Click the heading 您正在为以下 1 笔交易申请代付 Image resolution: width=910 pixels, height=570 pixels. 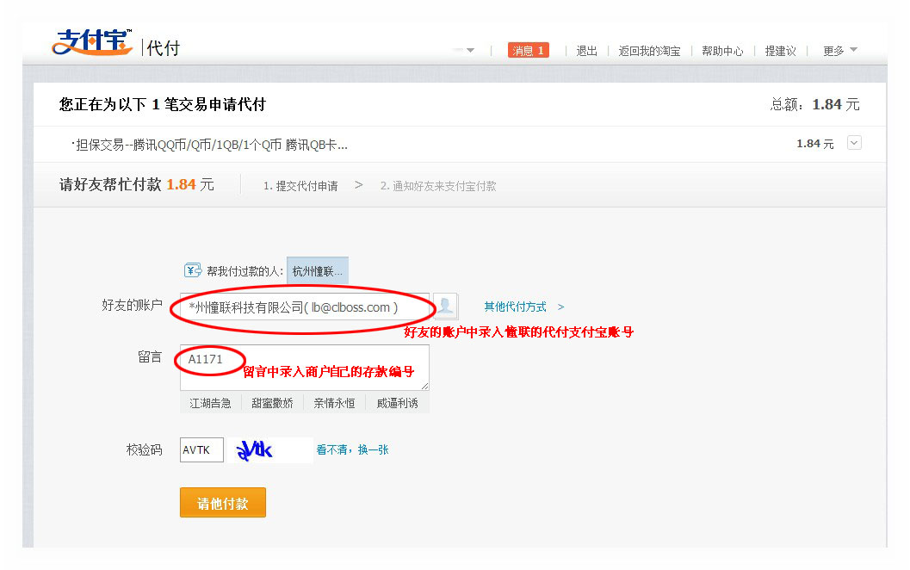[163, 104]
